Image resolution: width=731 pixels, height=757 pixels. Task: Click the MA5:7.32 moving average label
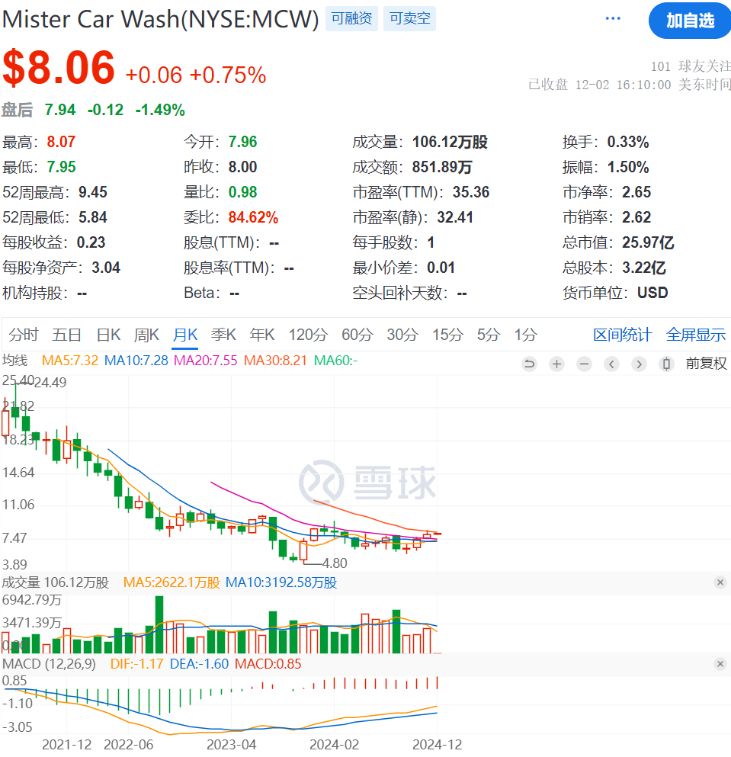[x=70, y=361]
